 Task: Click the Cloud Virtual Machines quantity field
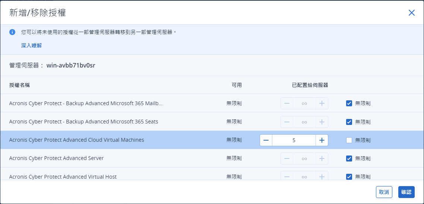(294, 140)
